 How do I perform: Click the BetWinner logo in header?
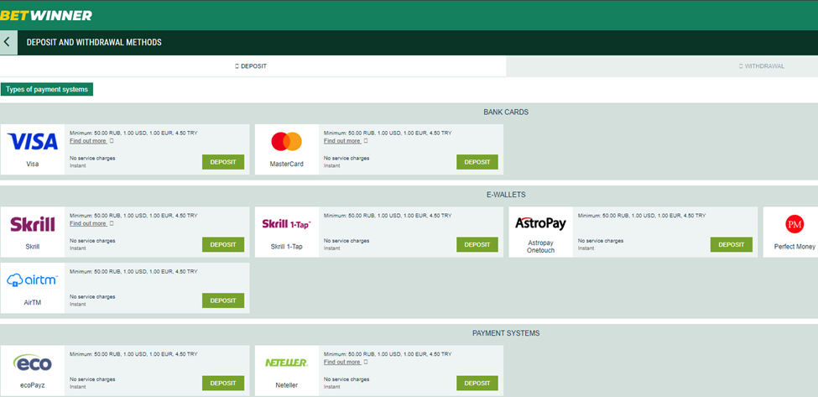46,15
